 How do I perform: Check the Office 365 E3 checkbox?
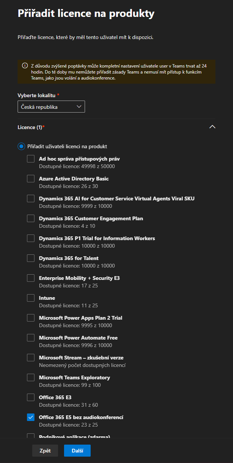tap(31, 397)
